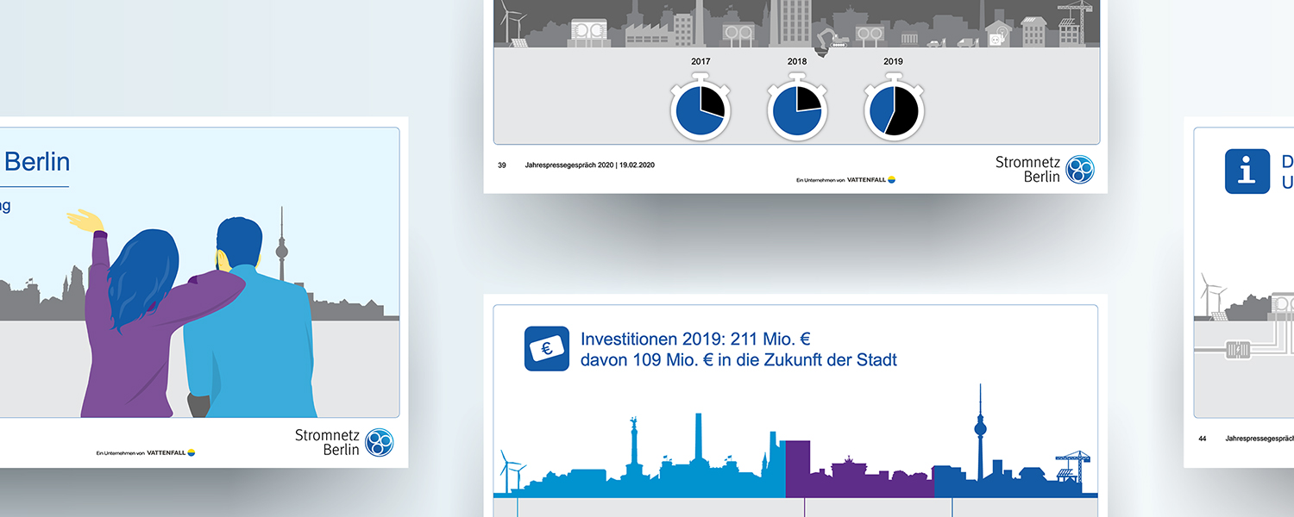Screen dimensions: 1294x517
Task: Click the 2019 stopwatch pie chart
Action: click(894, 111)
